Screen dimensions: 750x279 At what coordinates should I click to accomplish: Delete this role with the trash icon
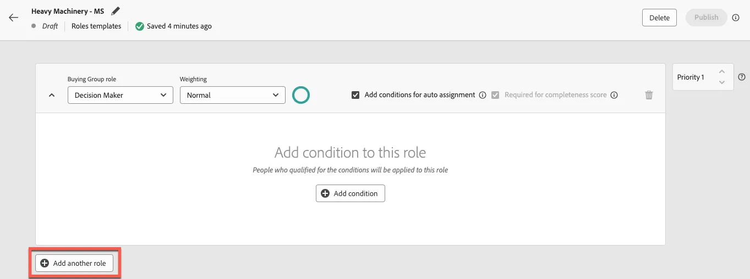tap(649, 95)
